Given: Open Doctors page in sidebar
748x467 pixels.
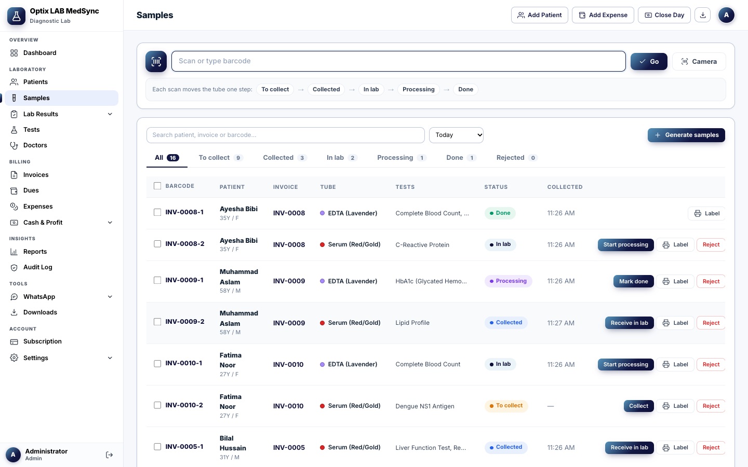Looking at the screenshot, I should point(61,145).
